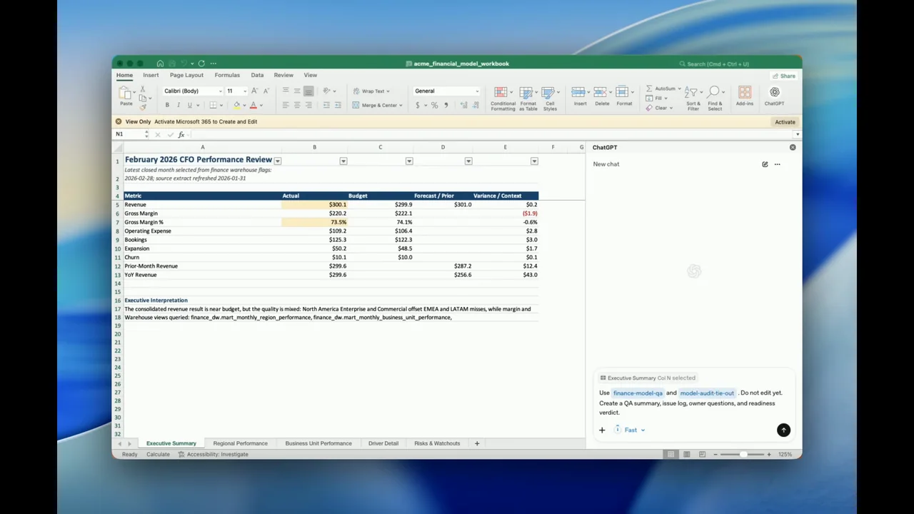Click the zoom slider in status bar
This screenshot has height=514, width=914.
coord(743,454)
